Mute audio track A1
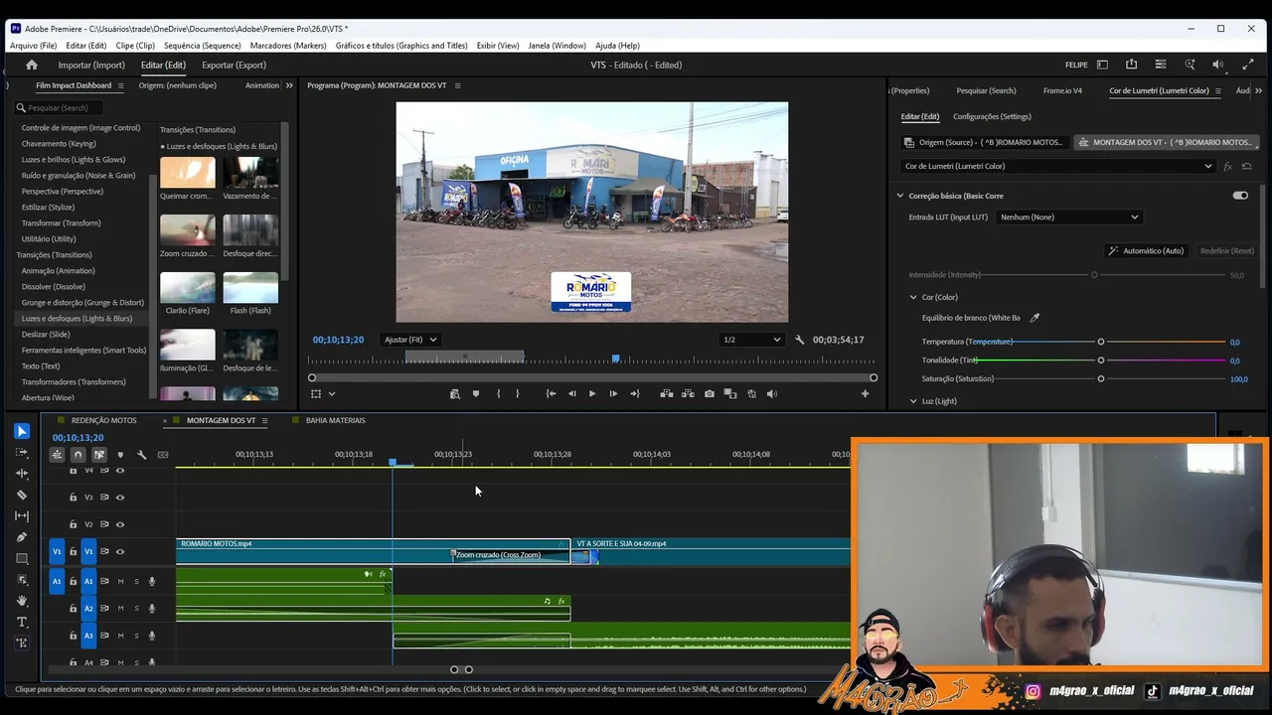Viewport: 1272px width, 715px height. 120,582
